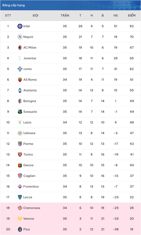Click the Atalanta club logo

pyautogui.click(x=20, y=90)
